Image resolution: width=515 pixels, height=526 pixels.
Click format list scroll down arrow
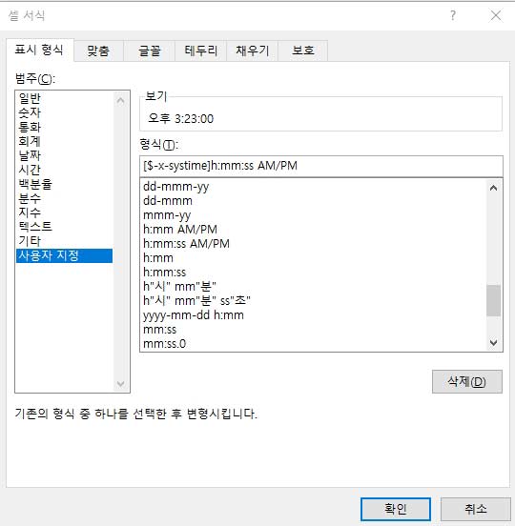(493, 342)
